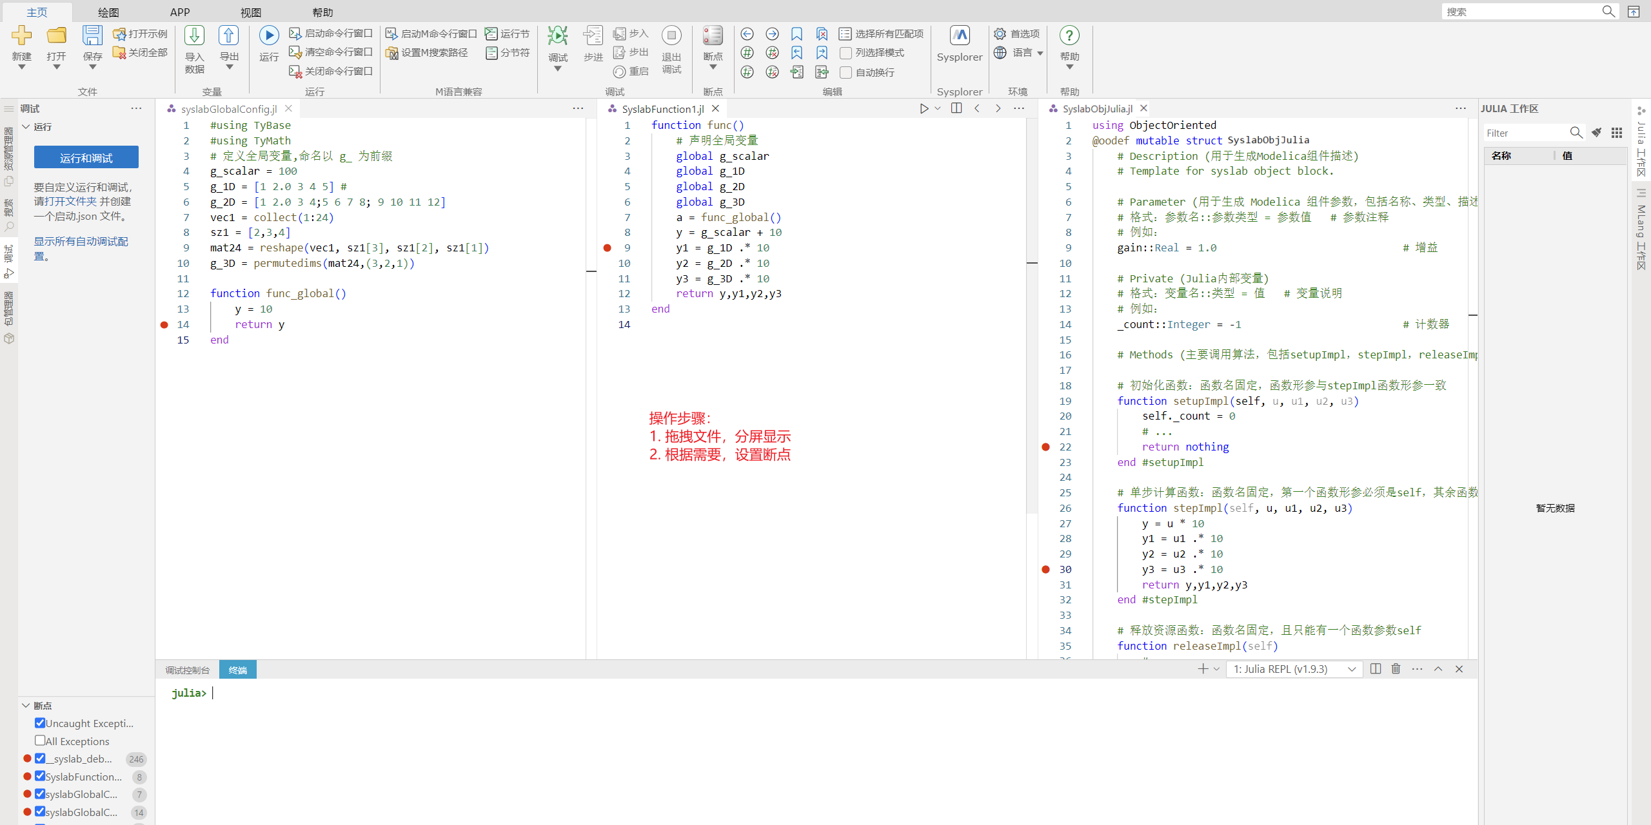Enable 自动换行 checkbox
Viewport: 1651px width, 825px height.
845,72
